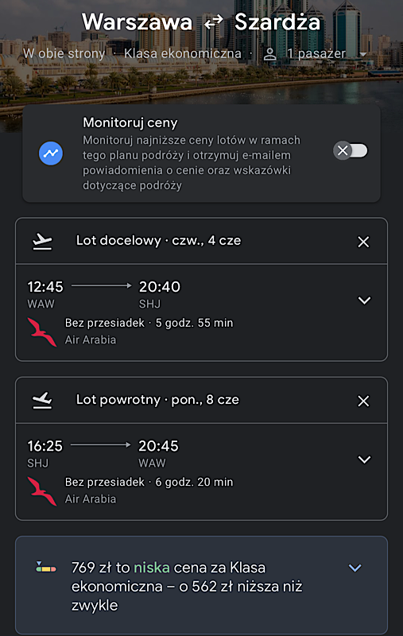Click the landing plane icon for Lot powrotny
The height and width of the screenshot is (636, 403).
coord(43,401)
